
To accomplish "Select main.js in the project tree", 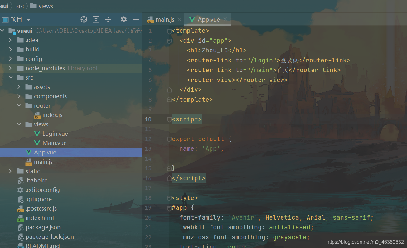I will pyautogui.click(x=43, y=162).
